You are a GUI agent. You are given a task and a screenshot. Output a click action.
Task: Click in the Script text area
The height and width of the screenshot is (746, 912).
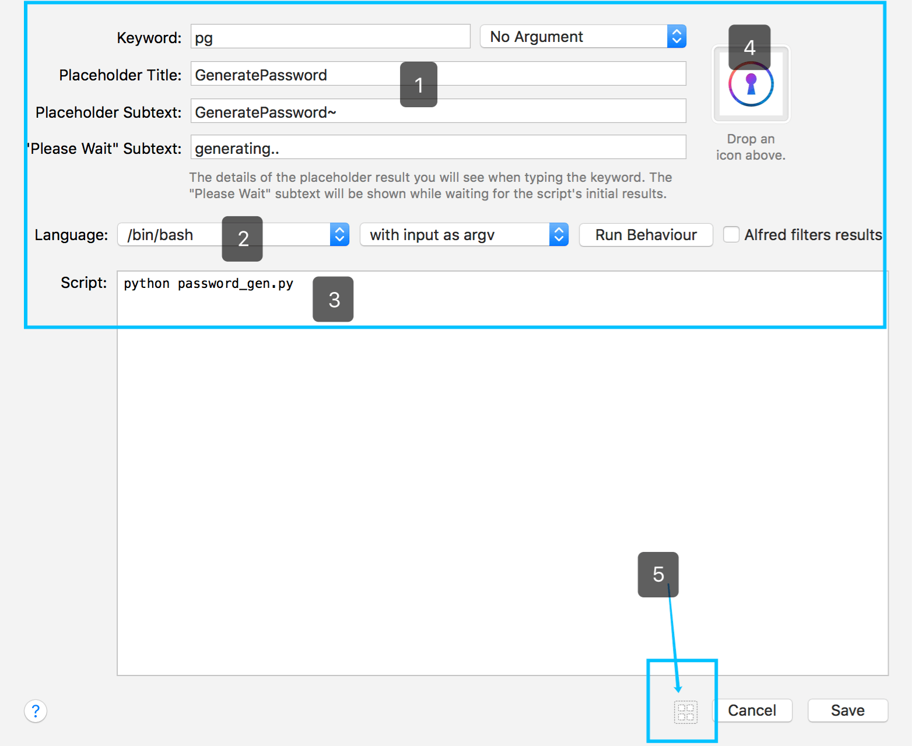[x=503, y=473]
